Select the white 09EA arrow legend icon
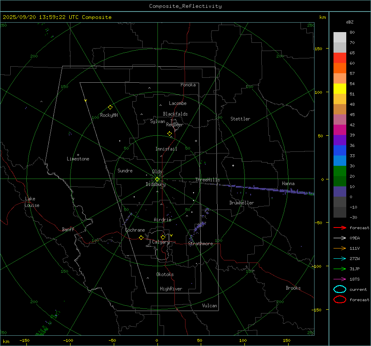The height and width of the screenshot is (346, 371). [x=339, y=238]
